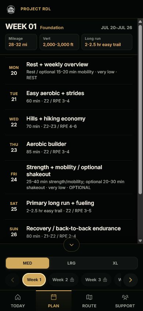Open the Today home icon

point(18,297)
